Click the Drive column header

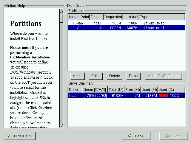coord(75,90)
